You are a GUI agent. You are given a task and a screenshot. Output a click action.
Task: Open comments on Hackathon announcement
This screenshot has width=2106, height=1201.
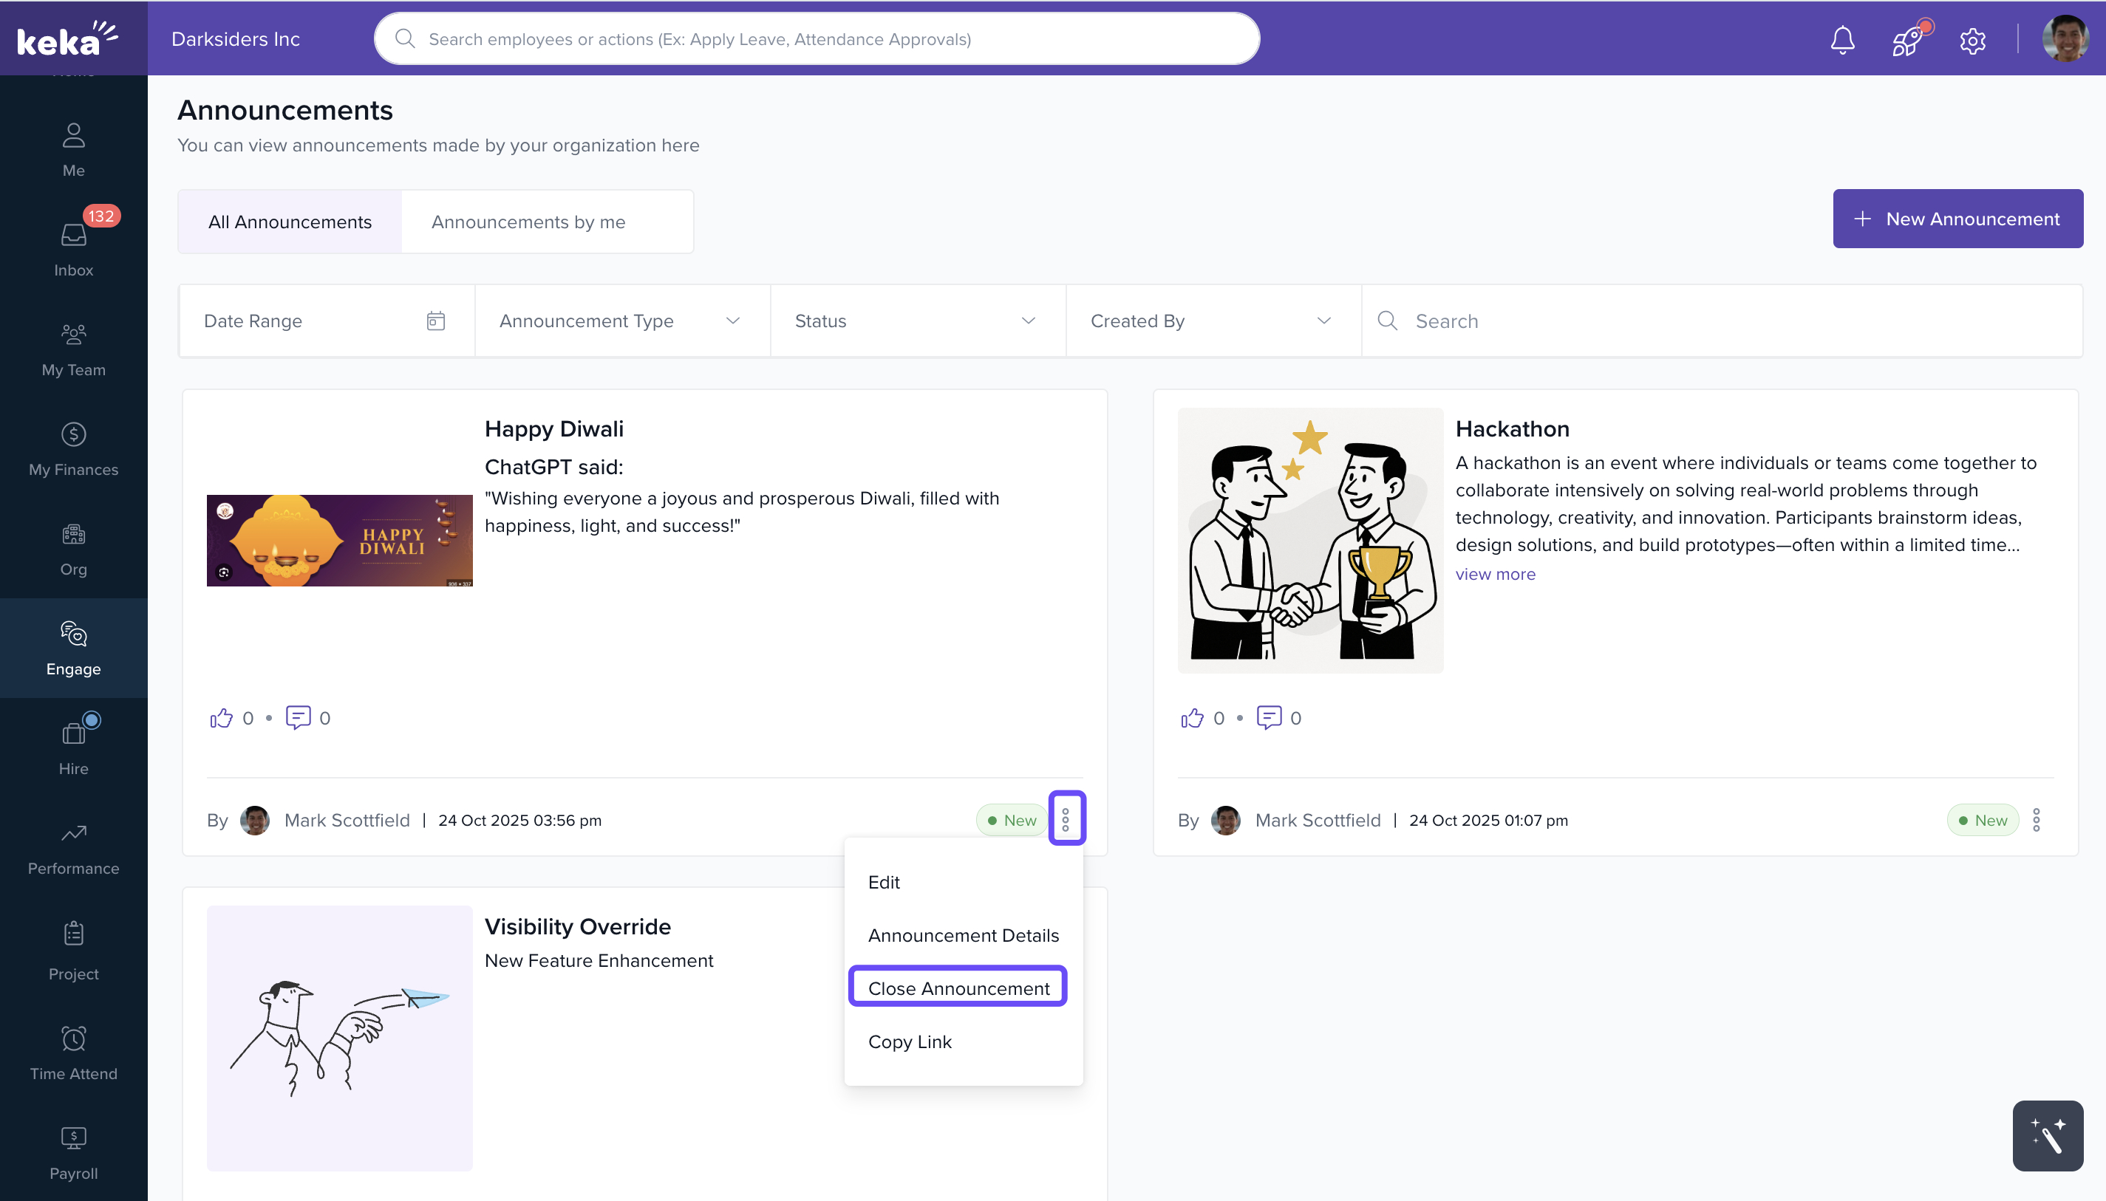coord(1268,718)
